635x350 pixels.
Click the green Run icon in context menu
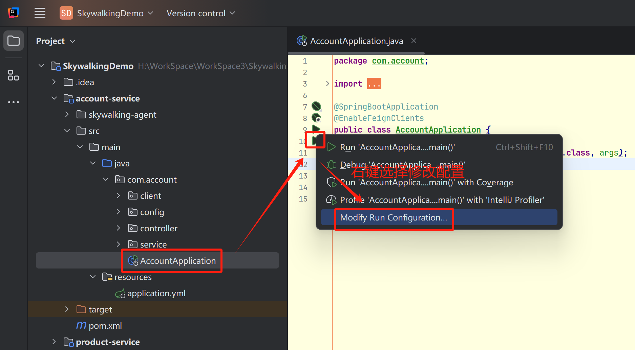(331, 147)
